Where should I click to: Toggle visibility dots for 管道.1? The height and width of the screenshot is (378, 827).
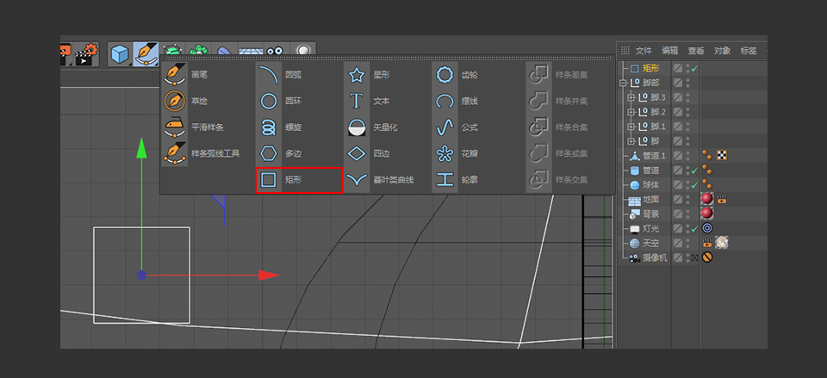pos(687,156)
